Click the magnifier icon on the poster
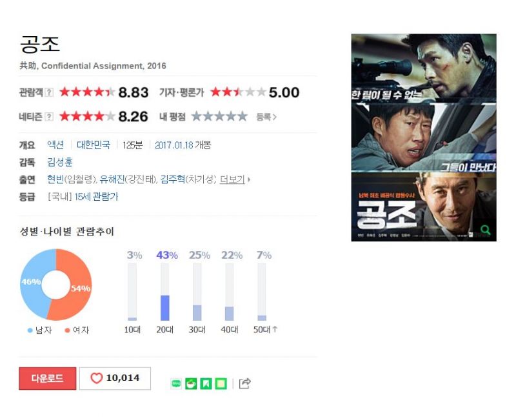Image resolution: width=516 pixels, height=417 pixels. 486,230
